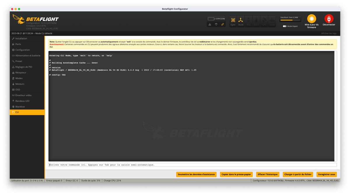This screenshot has height=195, width=350.
Task: Click the failsafe parachute indicator
Action: pyautogui.click(x=216, y=24)
